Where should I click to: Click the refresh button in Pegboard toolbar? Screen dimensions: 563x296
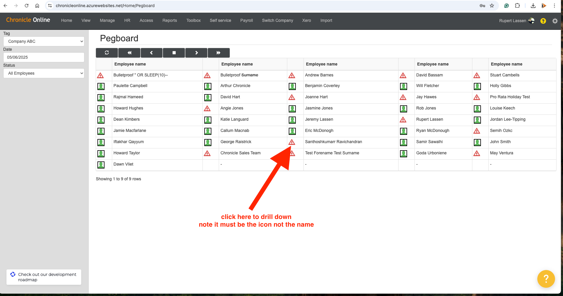point(107,53)
